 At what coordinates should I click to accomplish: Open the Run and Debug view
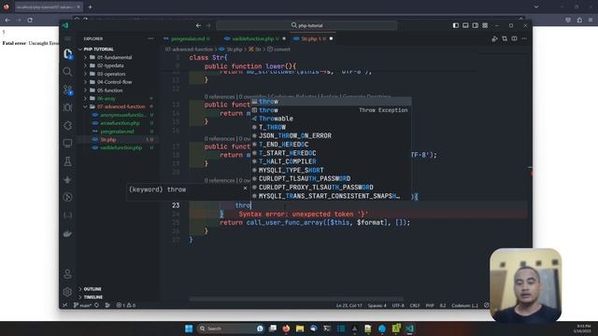coord(67,108)
